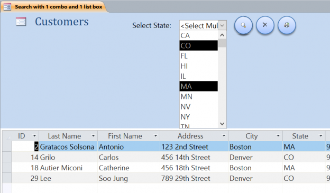330x193 pixels.
Task: Click the Customers form logo icon
Action: (x=21, y=22)
